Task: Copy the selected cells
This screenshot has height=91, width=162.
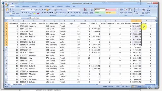Action: point(12,11)
